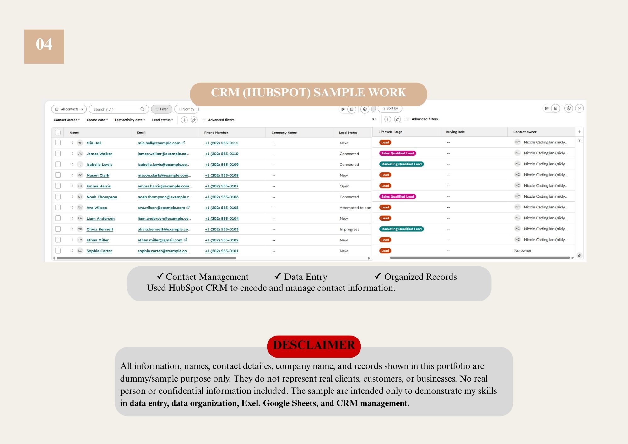Expand the Noah Thompson row chevron
628x444 pixels.
tap(72, 197)
